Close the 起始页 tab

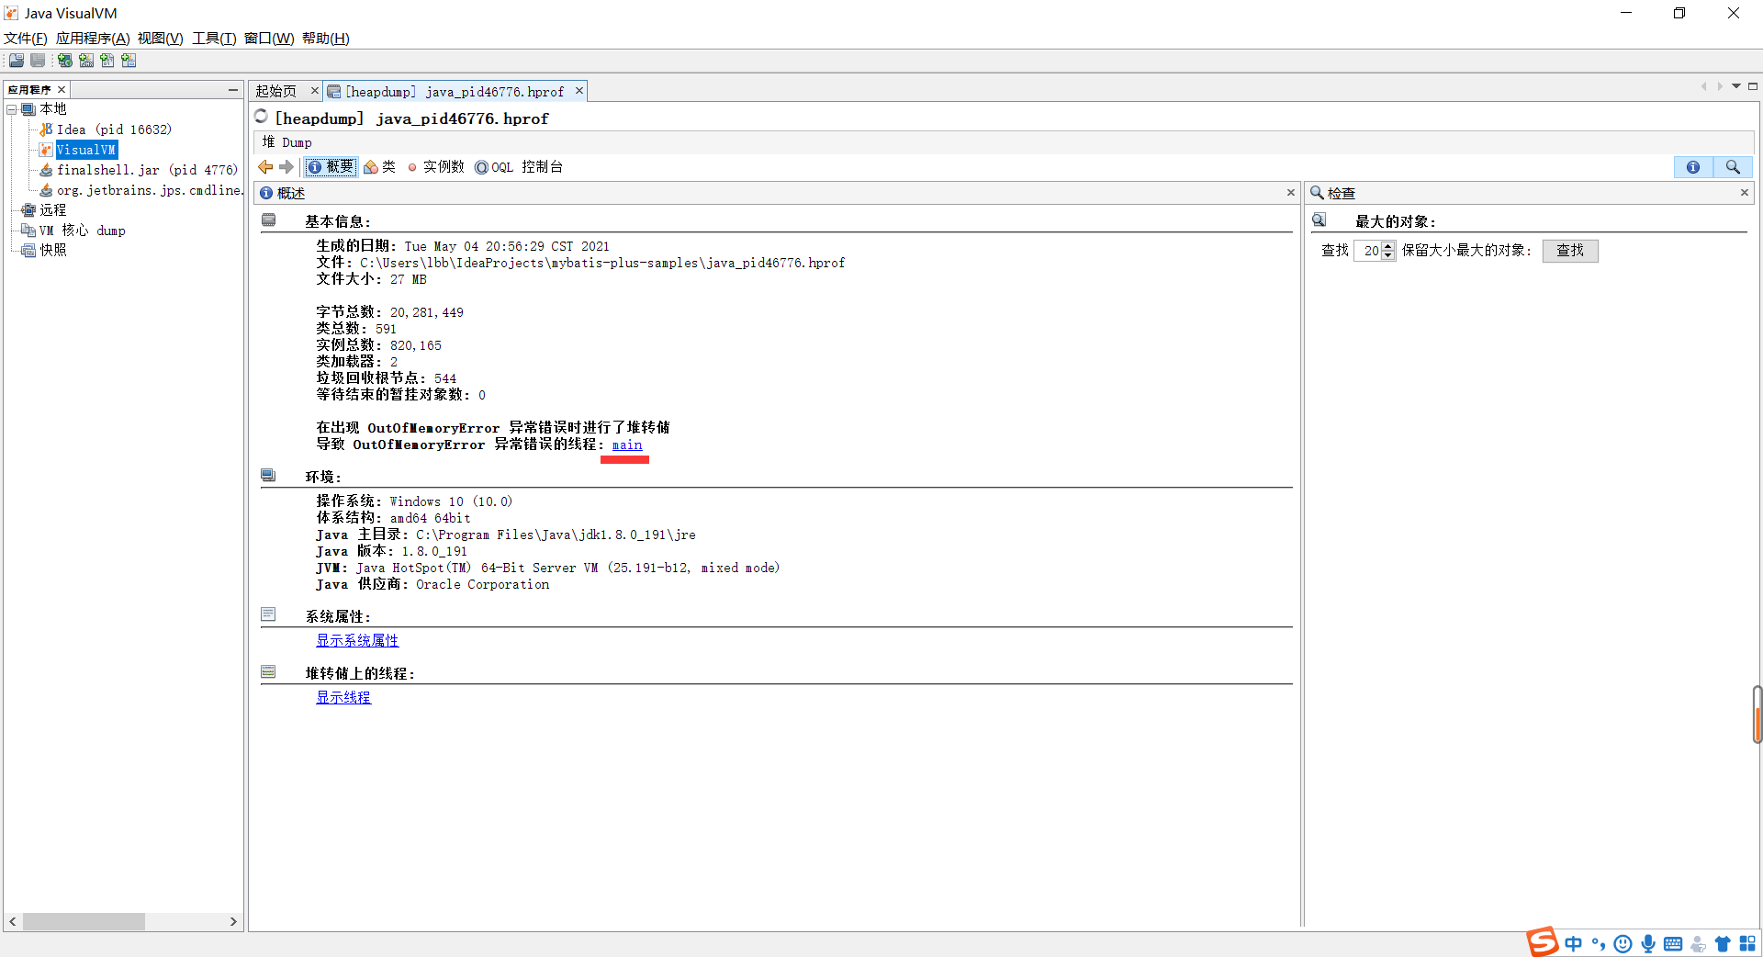click(x=314, y=91)
